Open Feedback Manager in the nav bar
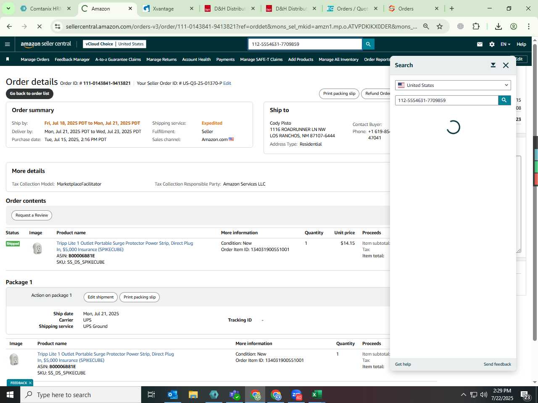Image resolution: width=538 pixels, height=403 pixels. [72, 60]
